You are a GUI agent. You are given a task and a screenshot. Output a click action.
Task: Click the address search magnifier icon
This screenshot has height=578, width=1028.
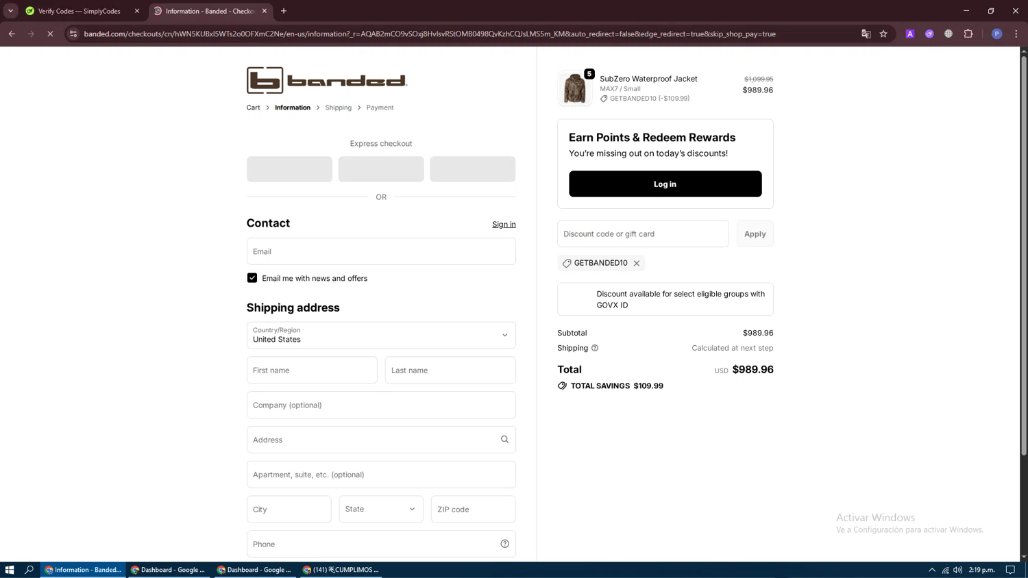[x=504, y=440]
